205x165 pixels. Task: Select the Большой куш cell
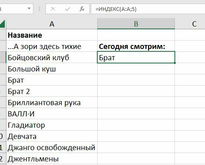pyautogui.click(x=52, y=69)
